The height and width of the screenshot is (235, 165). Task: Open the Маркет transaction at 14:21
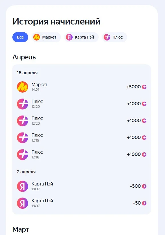82,87
